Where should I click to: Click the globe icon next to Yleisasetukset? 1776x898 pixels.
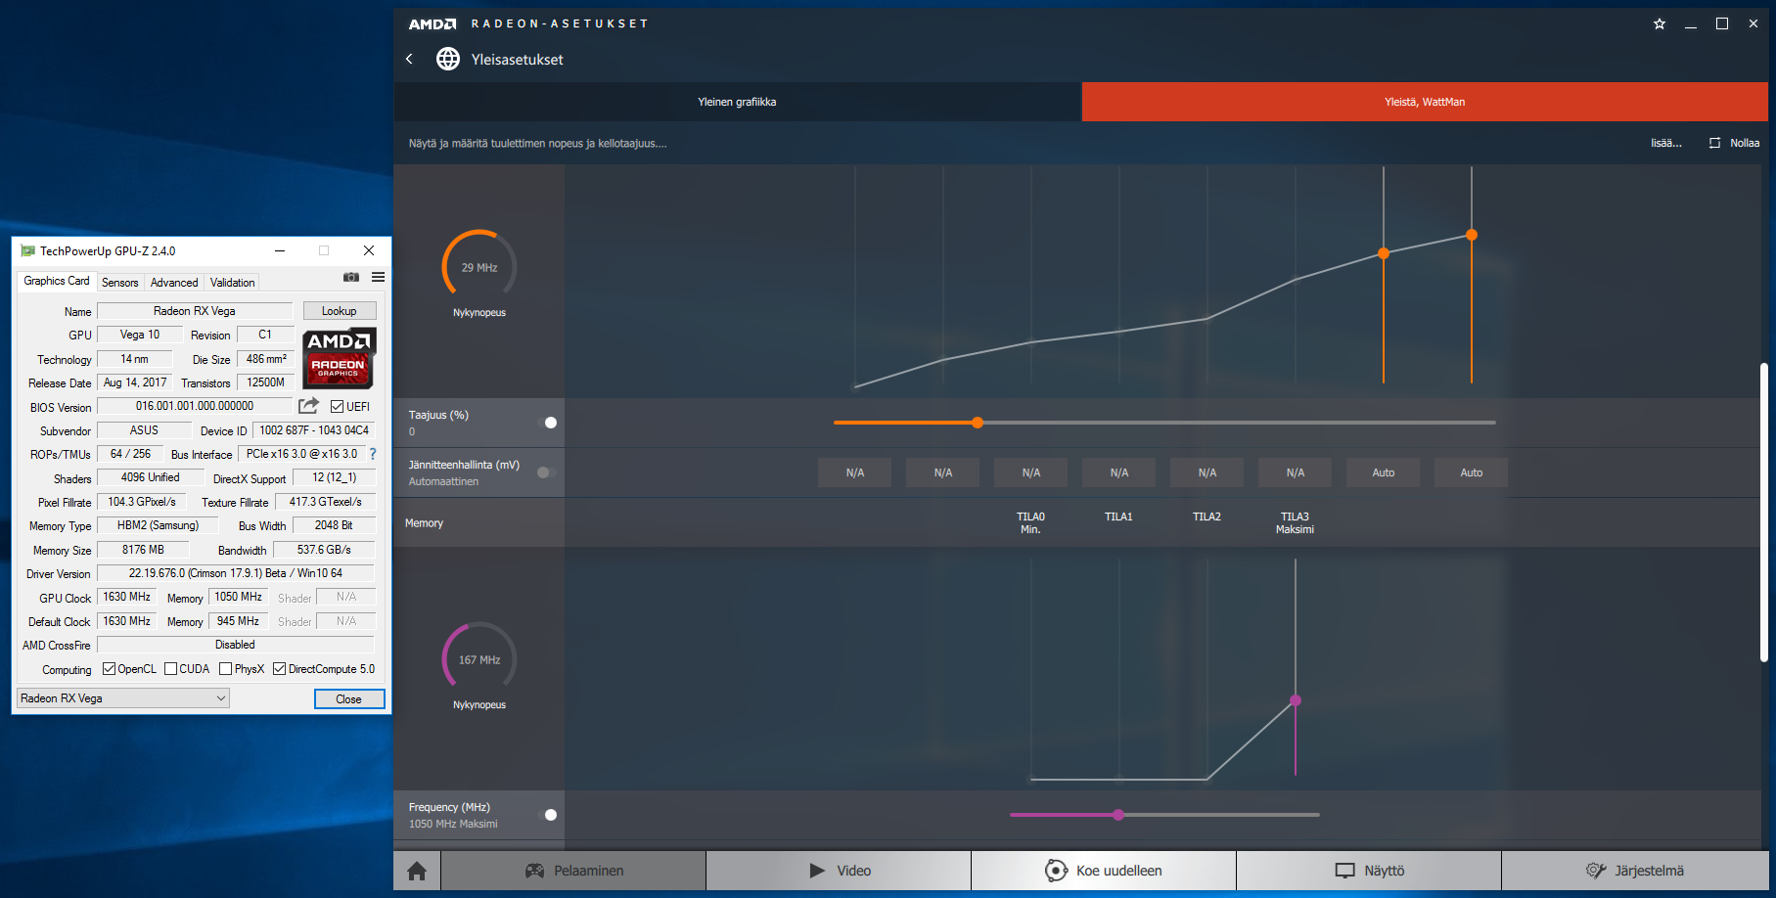coord(448,59)
